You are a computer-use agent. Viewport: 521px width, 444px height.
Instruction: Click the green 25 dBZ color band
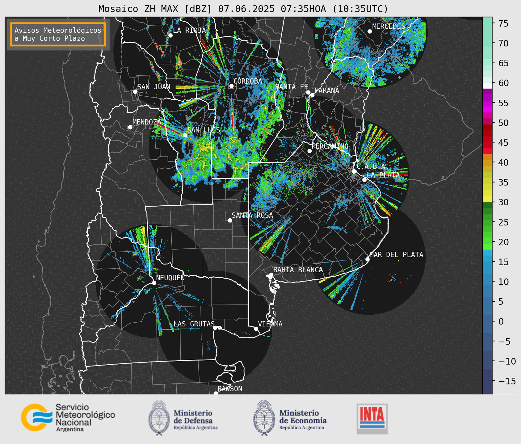click(x=487, y=222)
